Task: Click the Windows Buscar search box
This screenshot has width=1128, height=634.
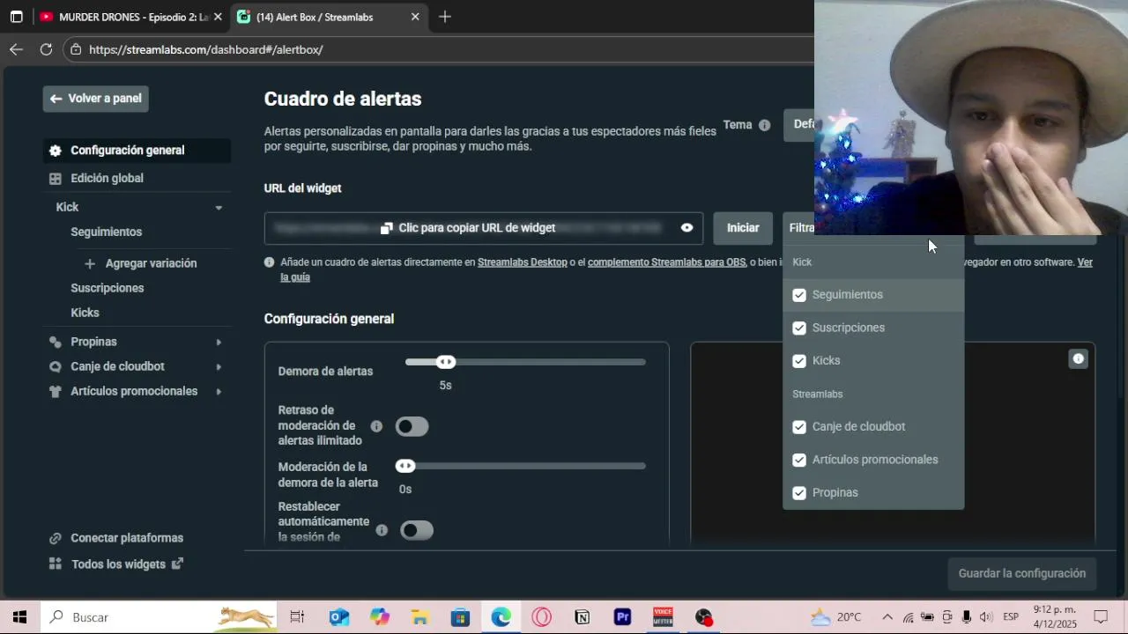Action: pos(159,617)
